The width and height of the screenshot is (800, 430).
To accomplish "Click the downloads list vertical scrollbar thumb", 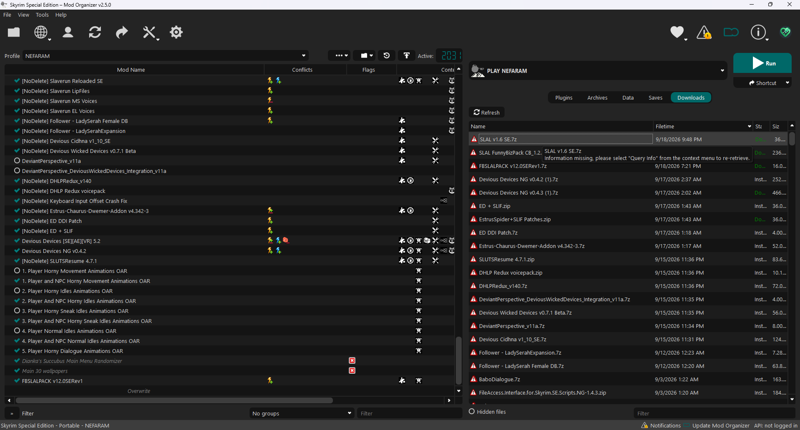I will pyautogui.click(x=792, y=139).
